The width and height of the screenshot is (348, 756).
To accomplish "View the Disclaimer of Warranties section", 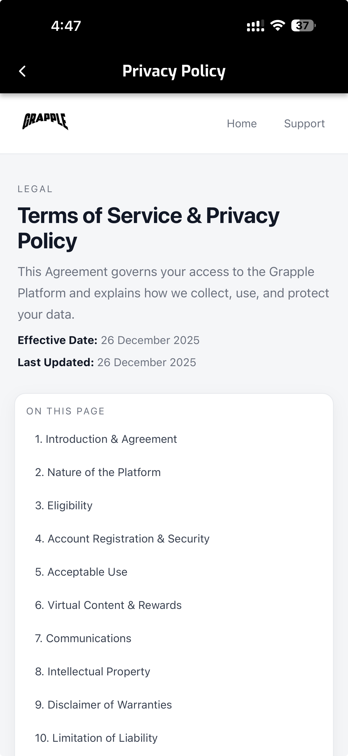I will (103, 704).
